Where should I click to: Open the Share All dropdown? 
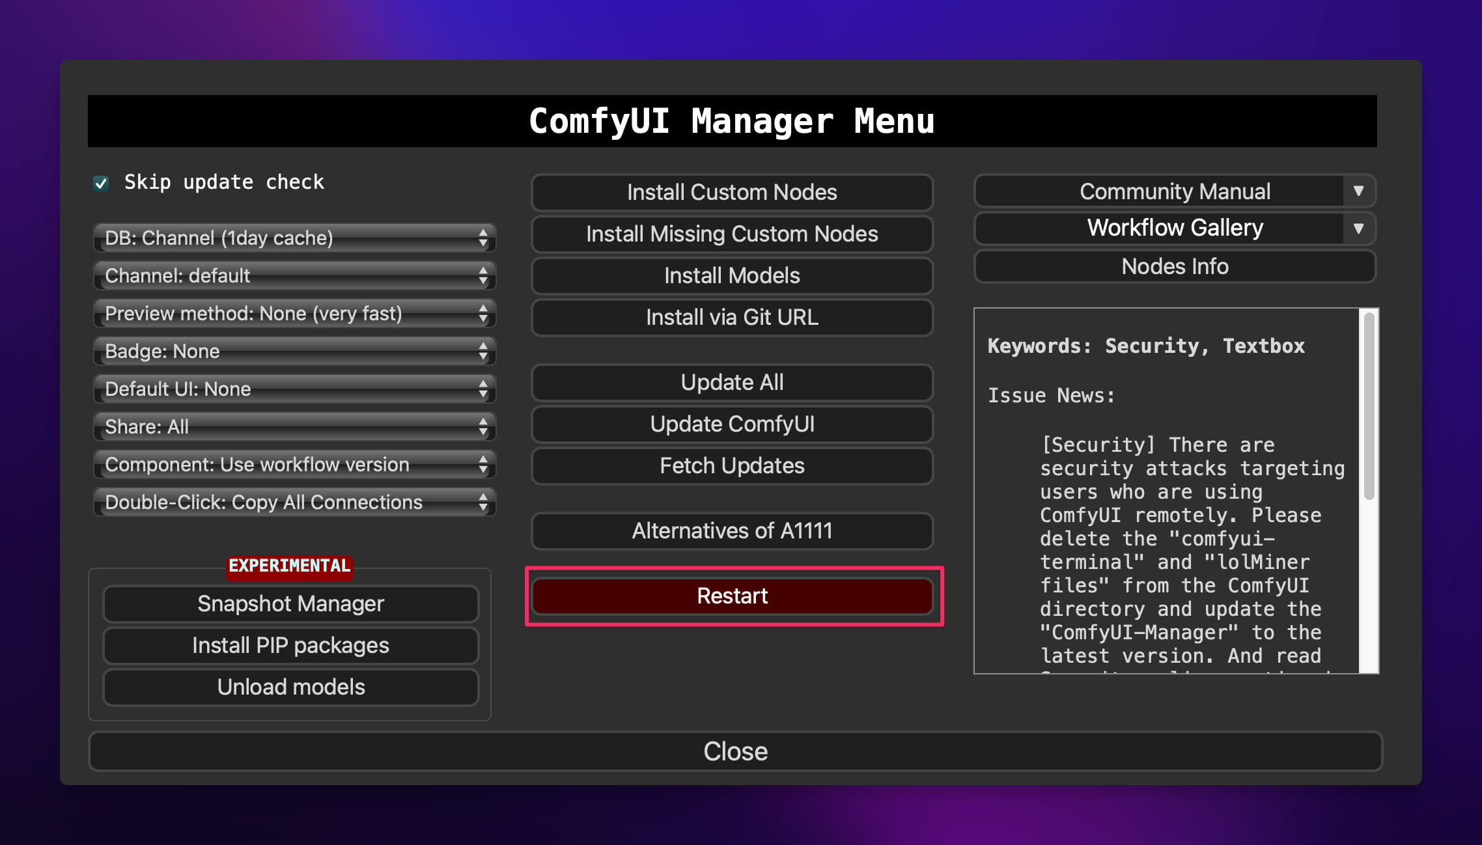click(x=294, y=427)
